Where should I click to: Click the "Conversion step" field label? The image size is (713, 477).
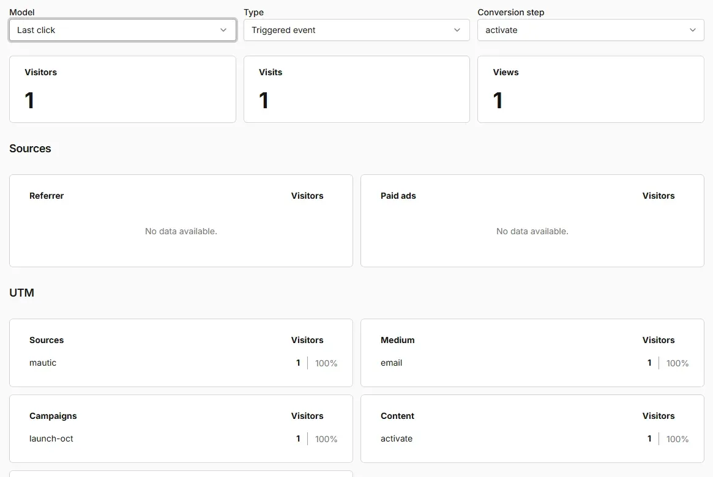point(510,12)
